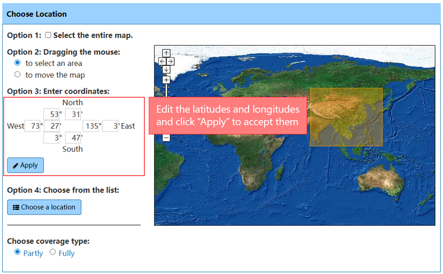Image resolution: width=443 pixels, height=274 pixels.
Task: Click the West degrees field showing 73
Action: click(32, 126)
